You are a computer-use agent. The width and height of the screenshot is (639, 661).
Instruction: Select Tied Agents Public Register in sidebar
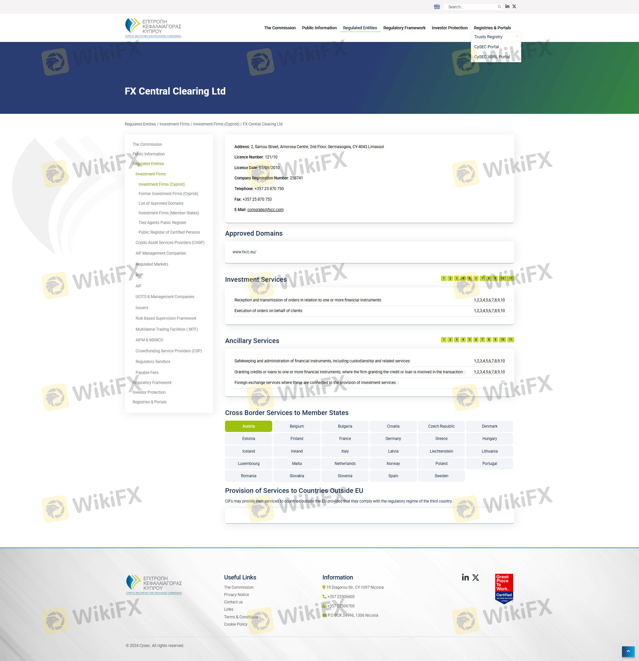click(162, 223)
